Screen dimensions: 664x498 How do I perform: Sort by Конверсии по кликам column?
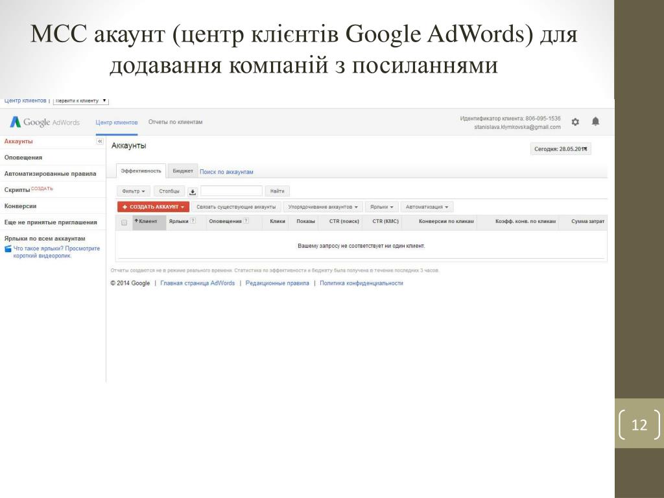(x=446, y=222)
